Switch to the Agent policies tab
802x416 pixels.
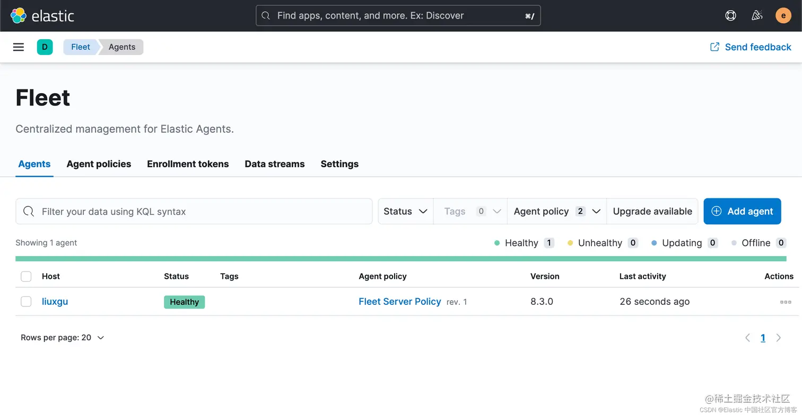click(x=99, y=164)
